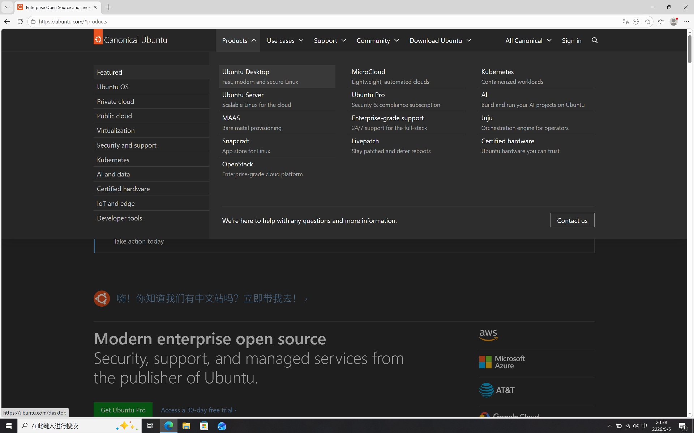This screenshot has width=694, height=433.
Task: Show hidden system tray icons
Action: 610,426
